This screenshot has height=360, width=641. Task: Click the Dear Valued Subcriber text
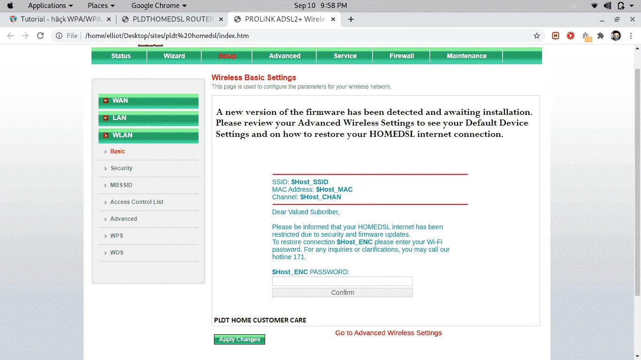305,212
